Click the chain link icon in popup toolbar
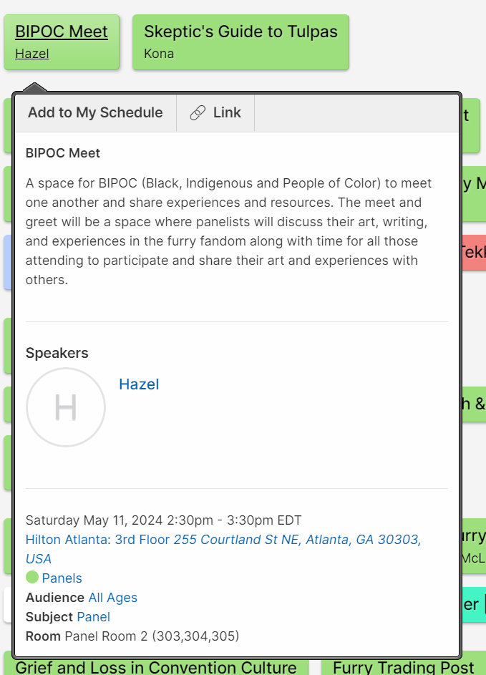Image resolution: width=486 pixels, height=675 pixels. click(198, 113)
